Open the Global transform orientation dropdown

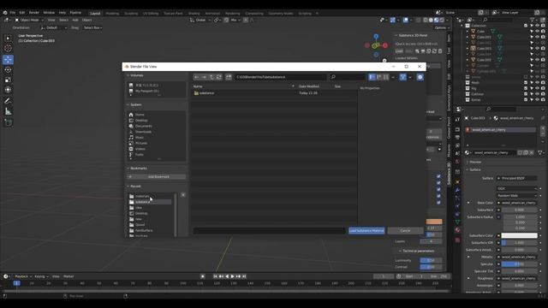[x=200, y=20]
